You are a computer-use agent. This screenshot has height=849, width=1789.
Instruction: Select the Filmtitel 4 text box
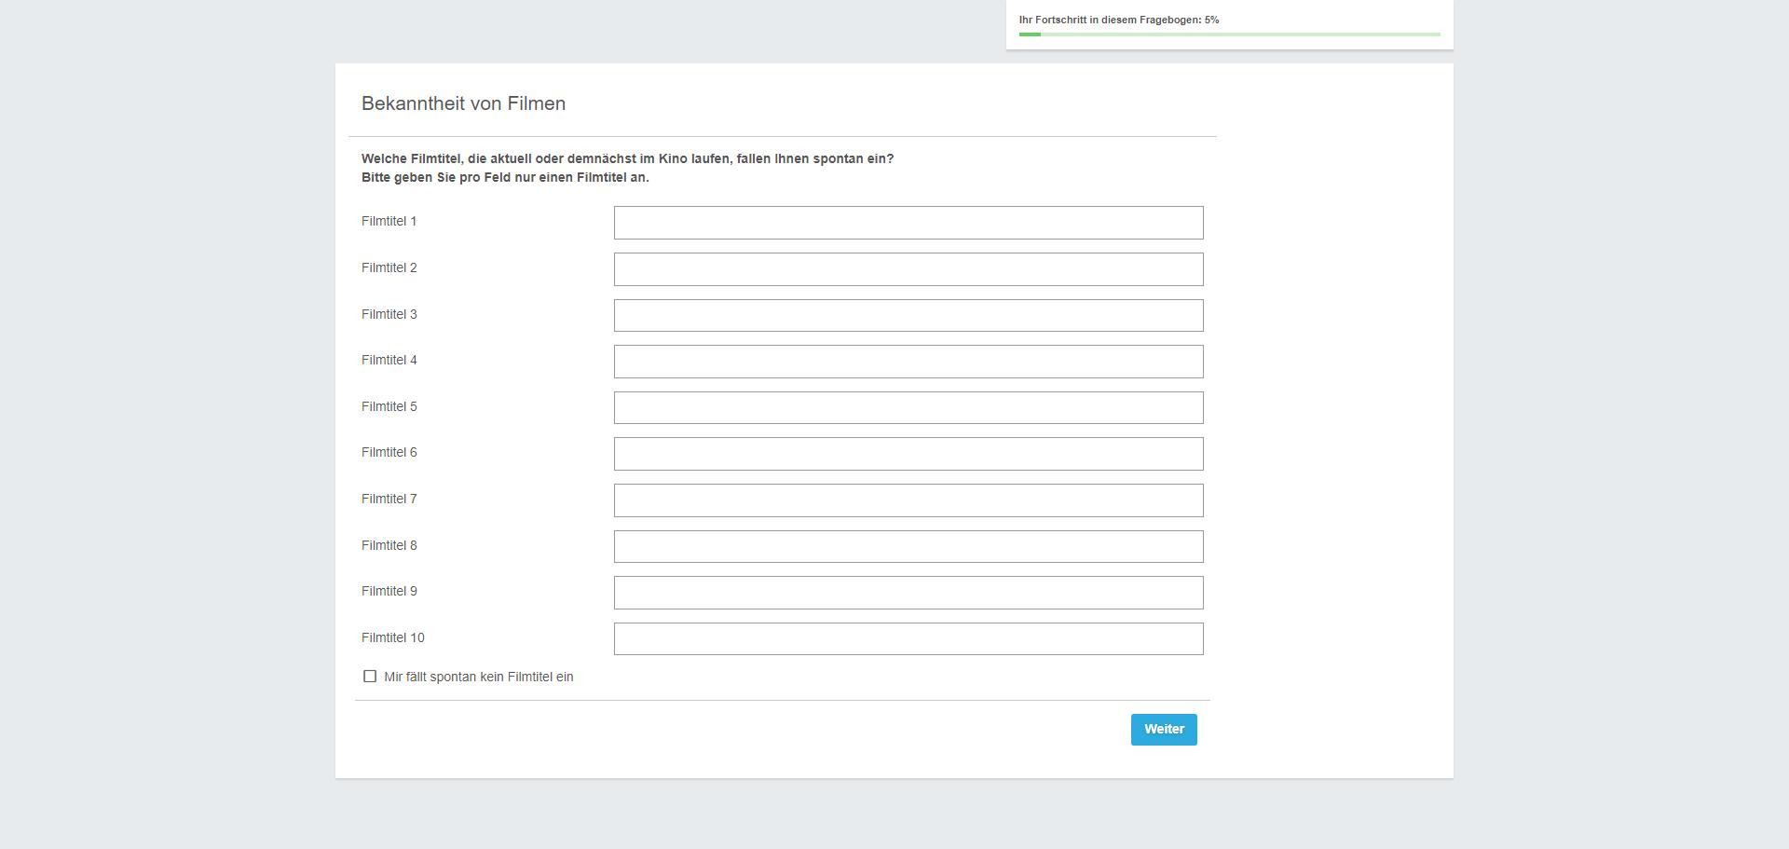[908, 362]
